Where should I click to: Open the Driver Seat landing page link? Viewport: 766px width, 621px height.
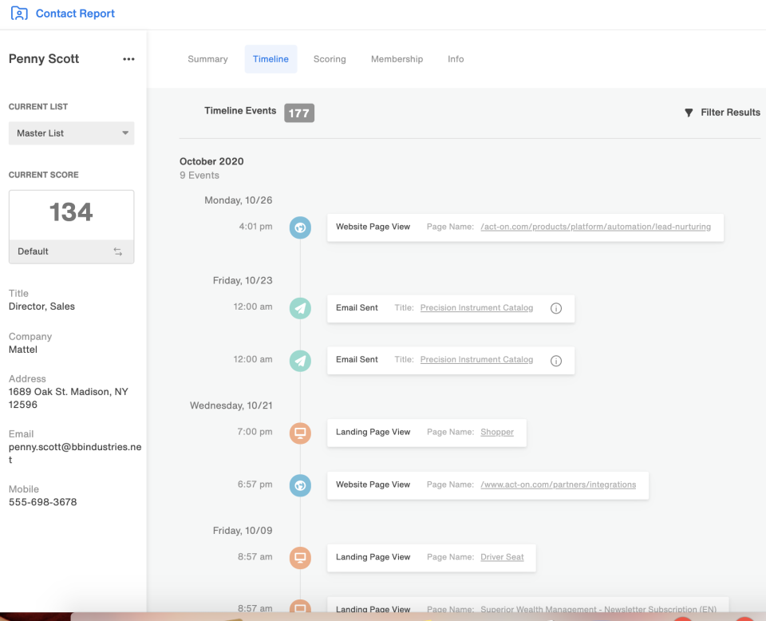coord(502,557)
